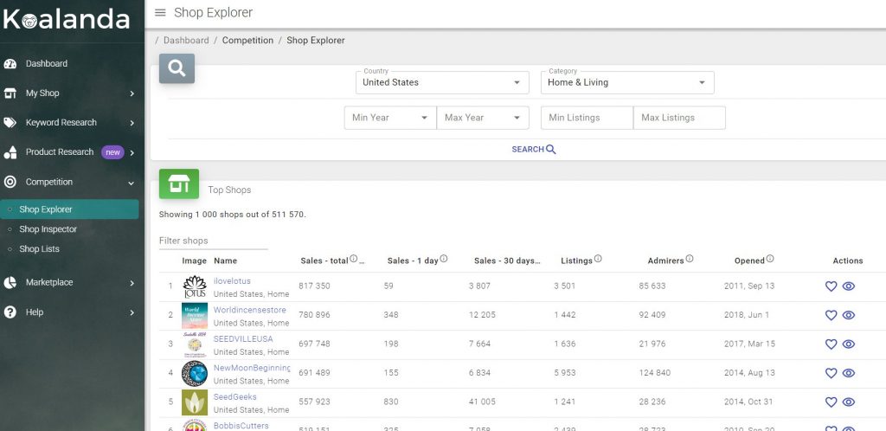
Task: Click the green Top Shops store icon
Action: [x=179, y=183]
